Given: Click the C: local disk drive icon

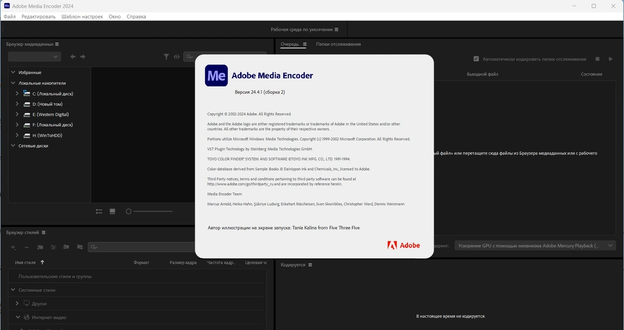Looking at the screenshot, I should pyautogui.click(x=27, y=94).
